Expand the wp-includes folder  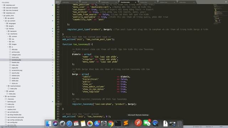4,96
